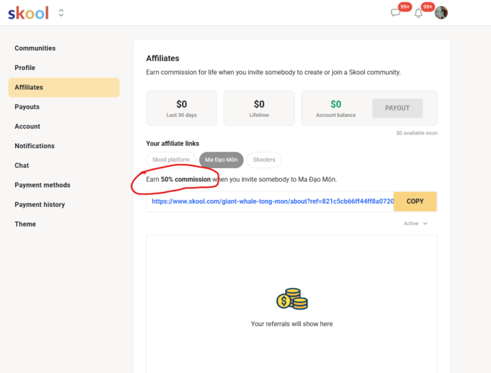
Task: Select the Skool platform link tab
Action: coord(171,160)
